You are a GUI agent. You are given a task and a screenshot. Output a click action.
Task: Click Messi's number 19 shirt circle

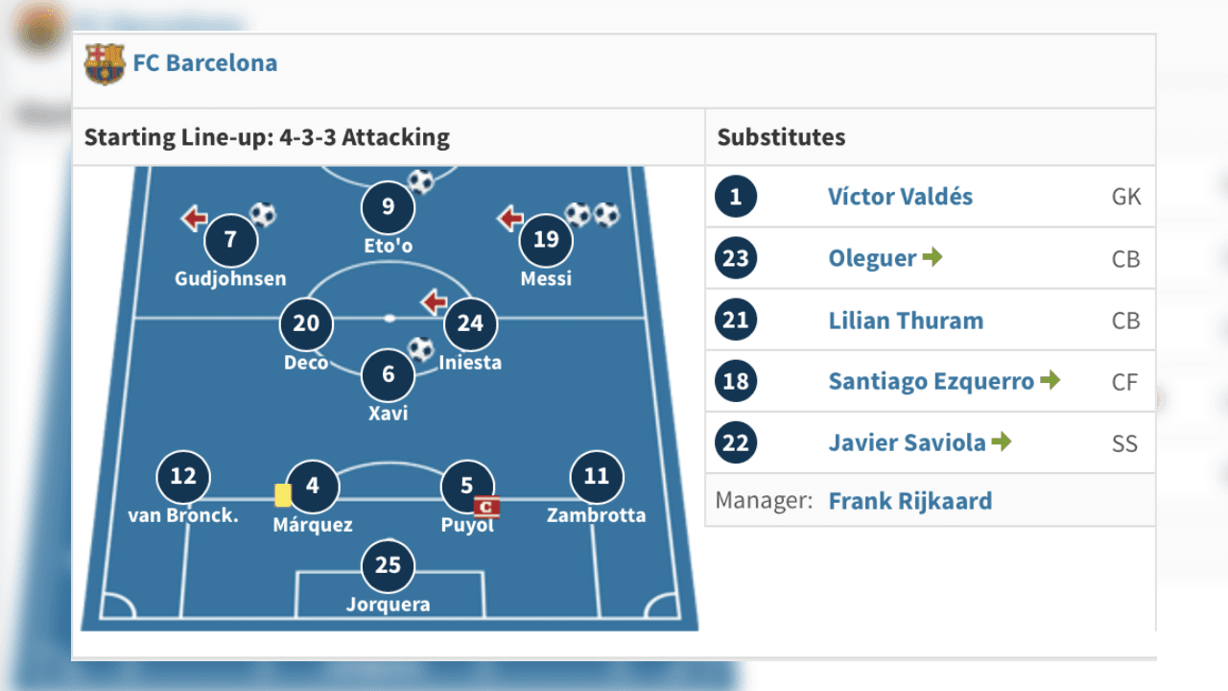[546, 239]
